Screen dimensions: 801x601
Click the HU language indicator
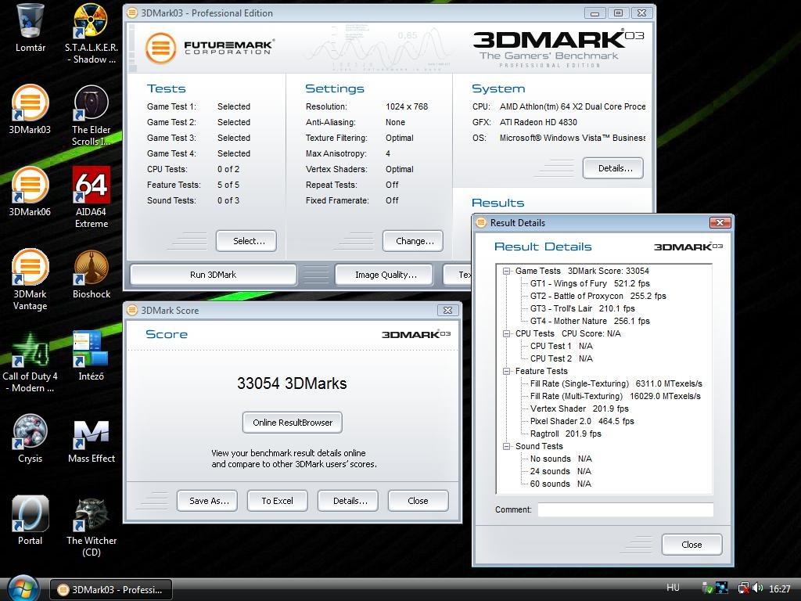673,587
